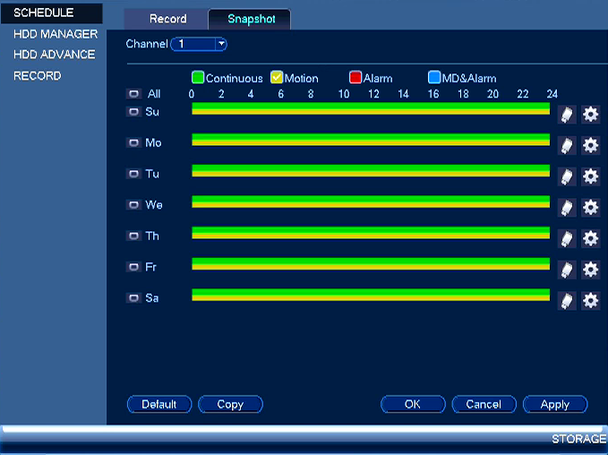Open SCHEDULE in the sidebar
Viewport: 608px width, 455px height.
[x=52, y=13]
